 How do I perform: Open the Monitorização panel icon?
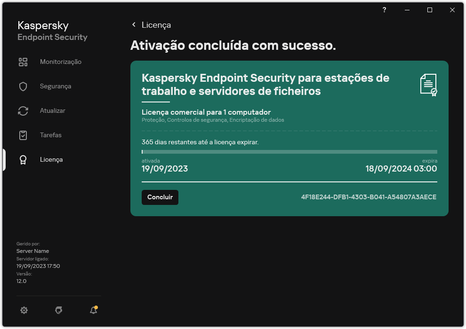23,62
